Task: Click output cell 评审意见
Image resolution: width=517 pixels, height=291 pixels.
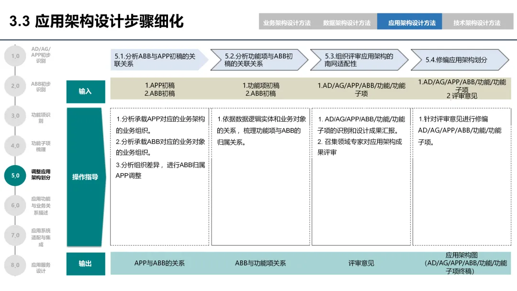Action: click(x=361, y=263)
